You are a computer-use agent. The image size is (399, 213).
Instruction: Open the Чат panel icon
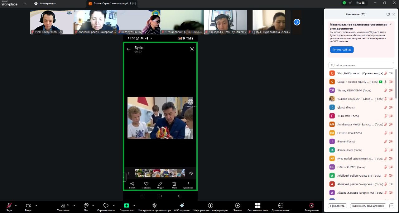click(x=86, y=206)
